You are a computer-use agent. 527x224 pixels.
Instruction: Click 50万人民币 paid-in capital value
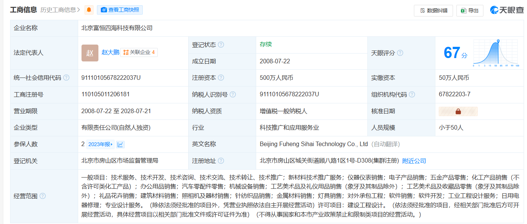(x=454, y=78)
